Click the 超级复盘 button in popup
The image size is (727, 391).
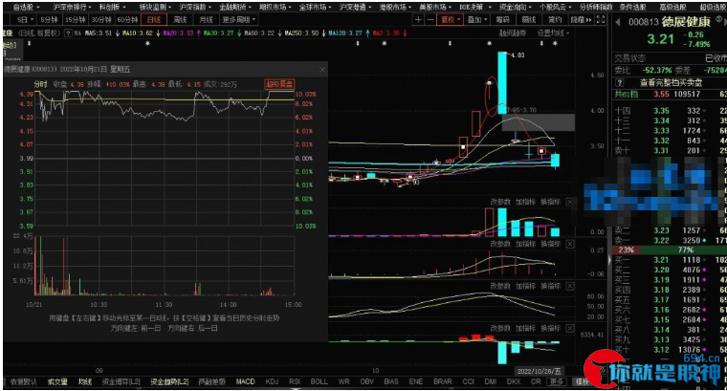279,84
